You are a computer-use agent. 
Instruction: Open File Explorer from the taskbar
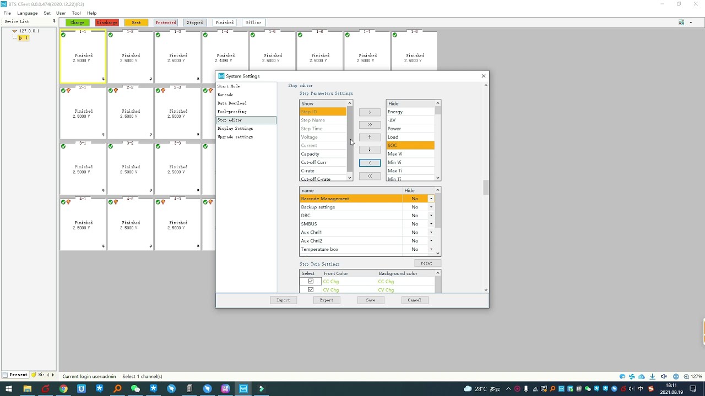(27, 389)
